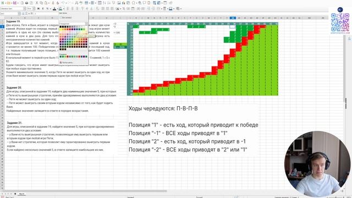The height and width of the screenshot is (198, 352).
Task: Click the Sum sigma icon in formula bar
Action: point(26,13)
